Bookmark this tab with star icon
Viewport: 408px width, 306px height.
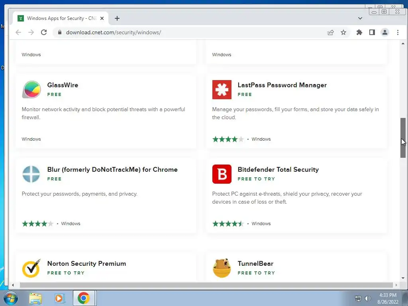pos(343,32)
